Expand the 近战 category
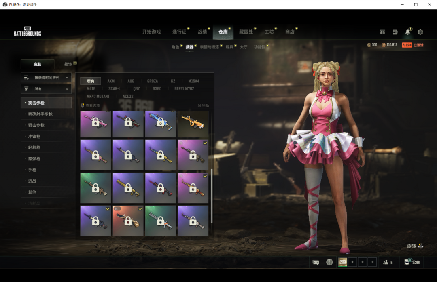The width and height of the screenshot is (437, 282). tap(46, 181)
